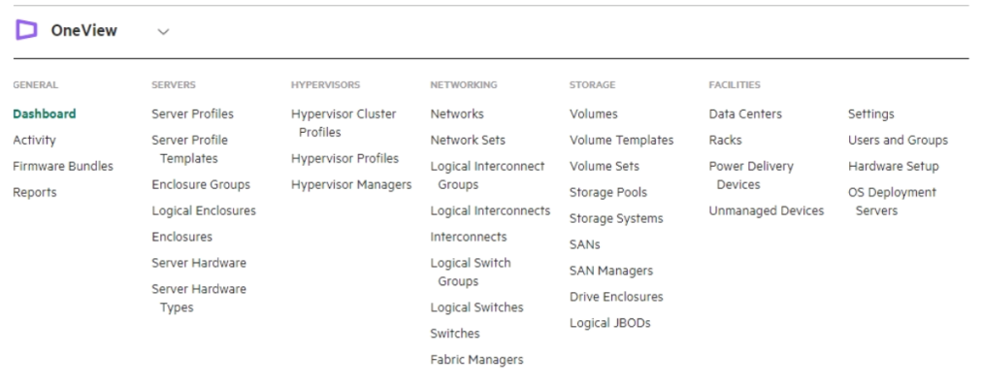Screen dimensions: 981x386
Task: Open Firmware Bundles
Action: click(x=63, y=167)
